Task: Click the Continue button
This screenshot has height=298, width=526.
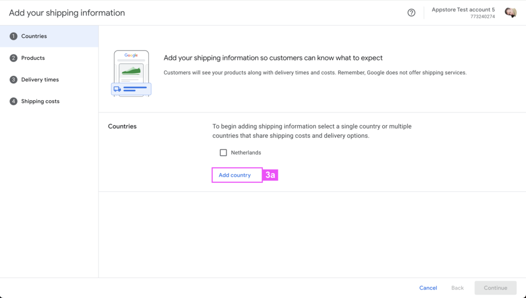Action: (495, 288)
